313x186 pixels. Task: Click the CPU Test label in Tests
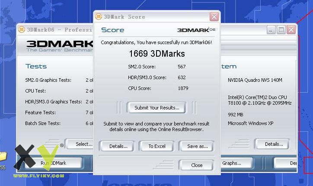point(35,91)
